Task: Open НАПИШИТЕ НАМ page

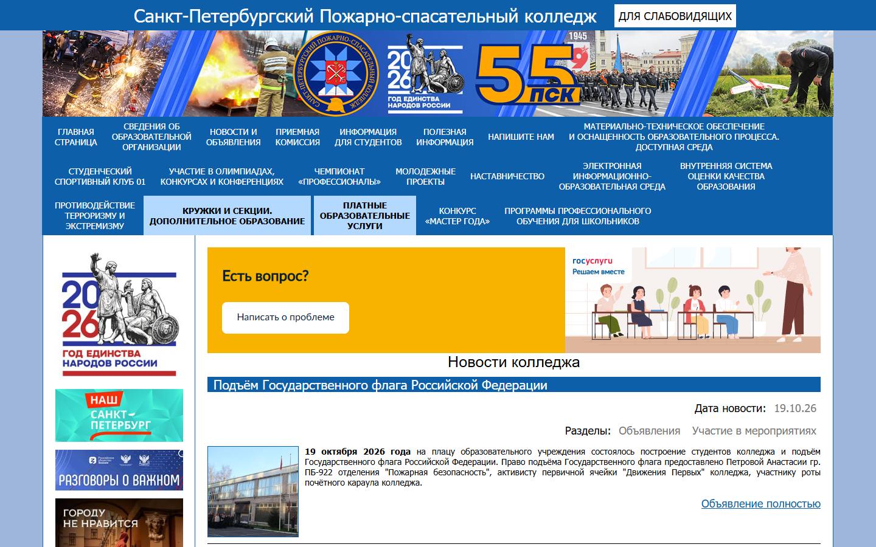Action: (521, 137)
